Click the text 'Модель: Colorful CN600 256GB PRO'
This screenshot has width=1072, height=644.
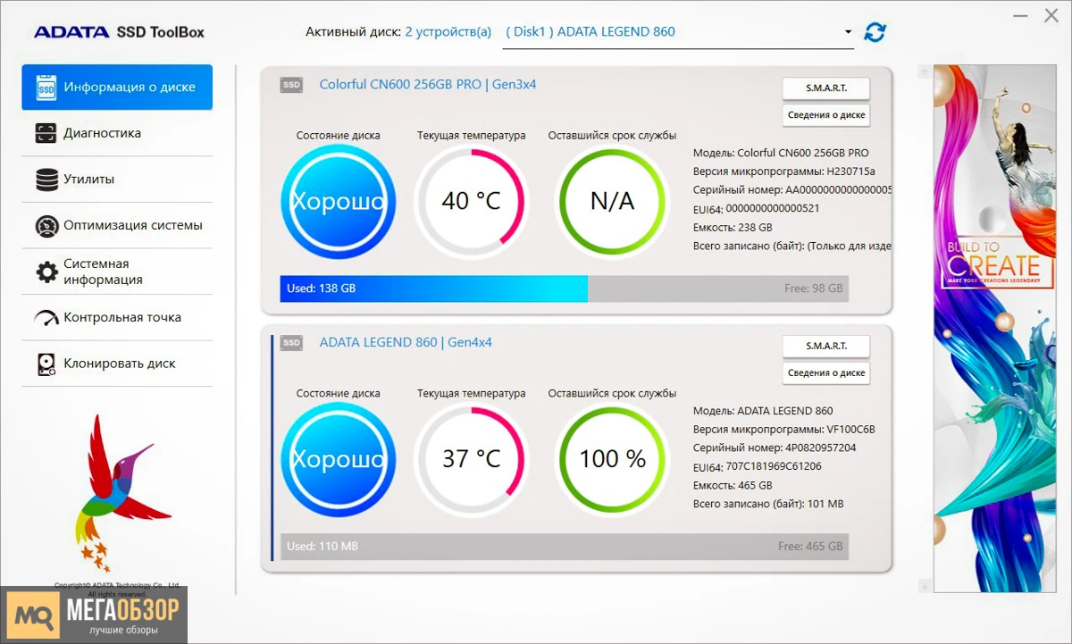pyautogui.click(x=781, y=153)
